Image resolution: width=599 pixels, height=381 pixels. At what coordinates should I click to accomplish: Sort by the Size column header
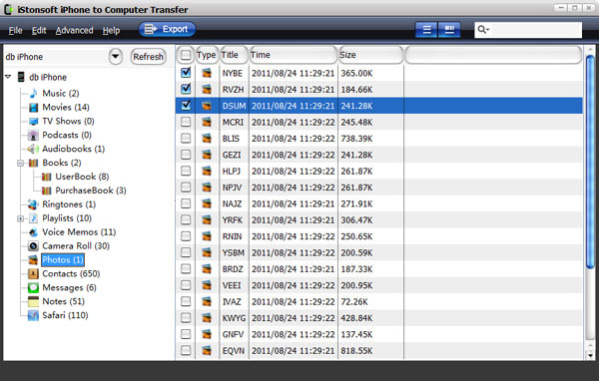[370, 55]
